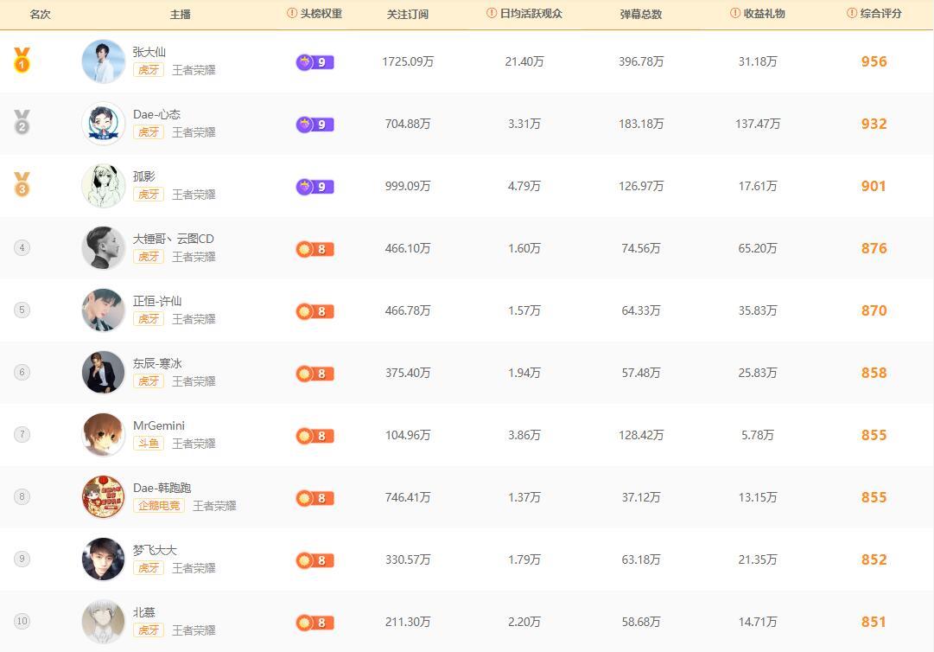Image resolution: width=934 pixels, height=652 pixels.
Task: Click the score 876 for 大锤哥丶云图CD
Action: tap(874, 248)
